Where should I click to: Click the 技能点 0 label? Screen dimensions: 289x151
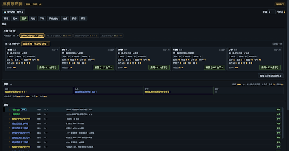(x=281, y=12)
